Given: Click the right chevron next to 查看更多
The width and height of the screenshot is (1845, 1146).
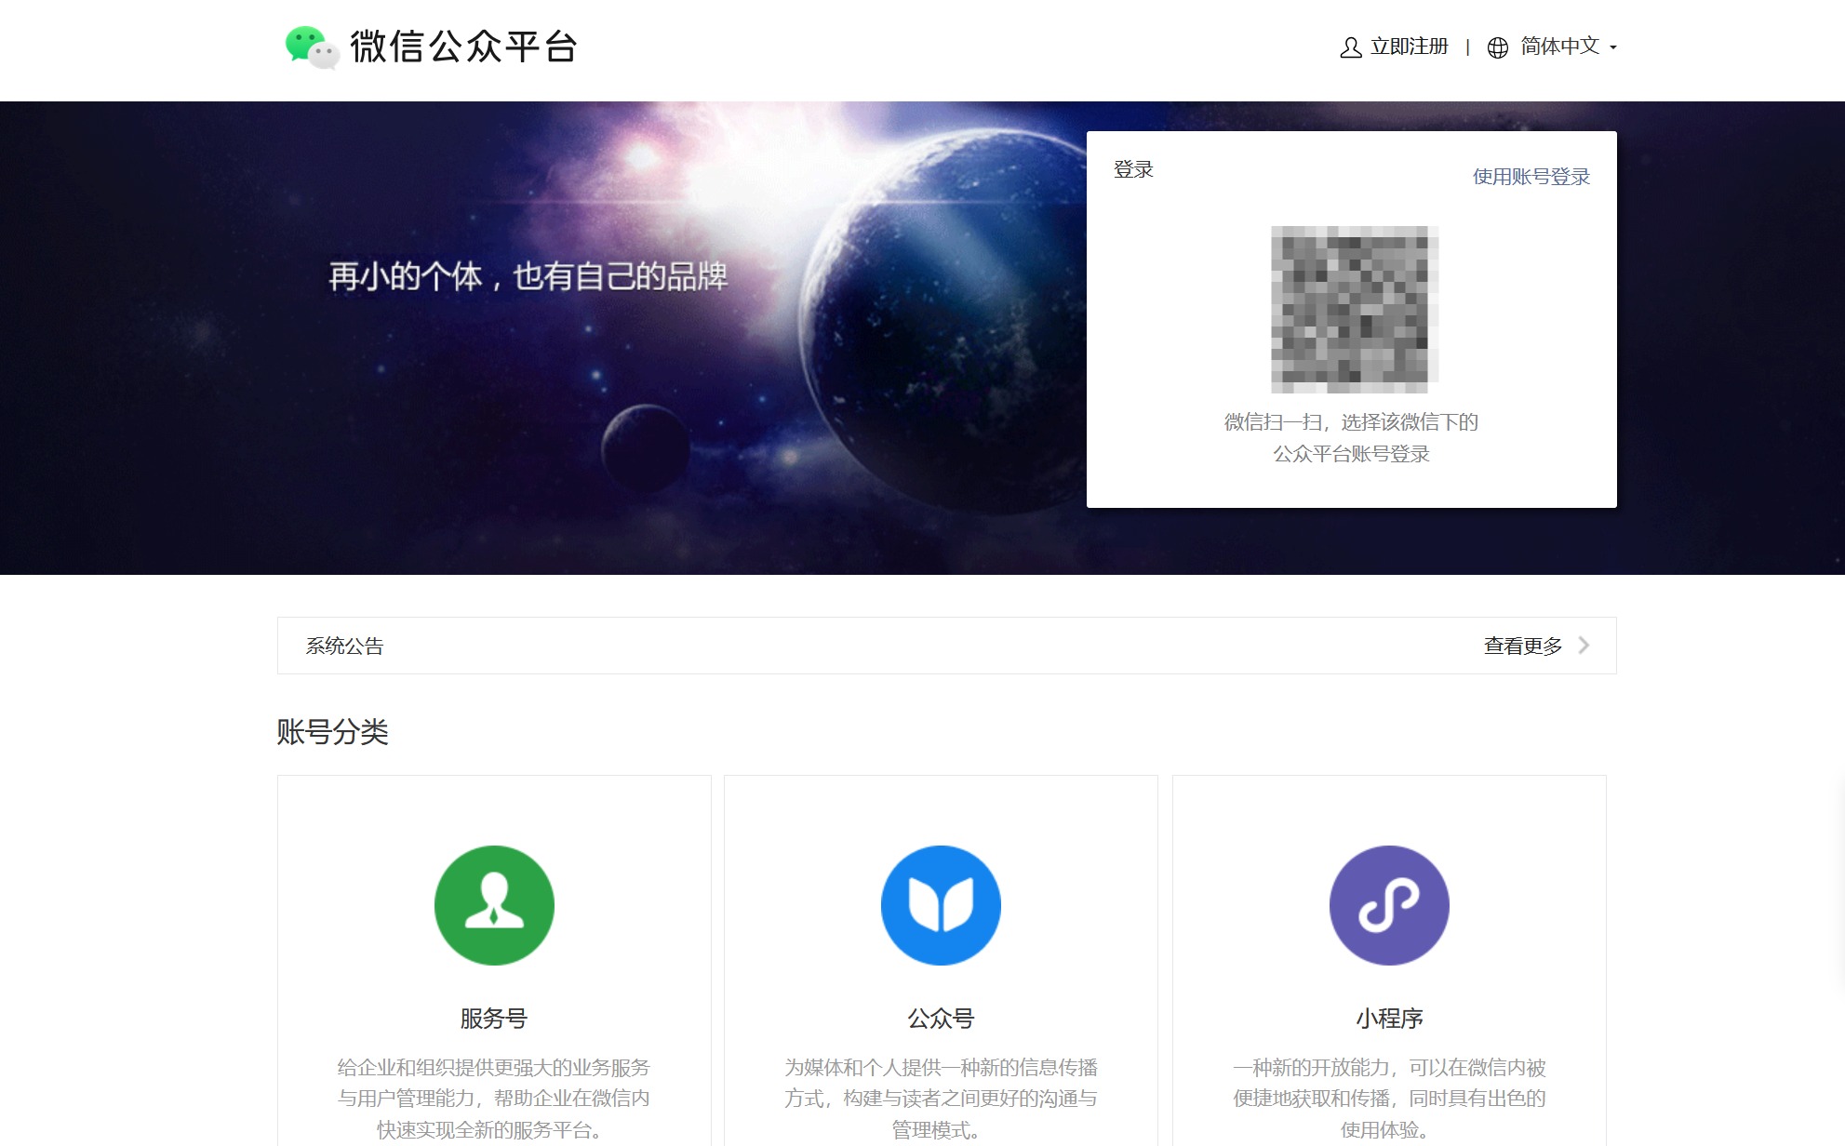Looking at the screenshot, I should click(x=1584, y=645).
